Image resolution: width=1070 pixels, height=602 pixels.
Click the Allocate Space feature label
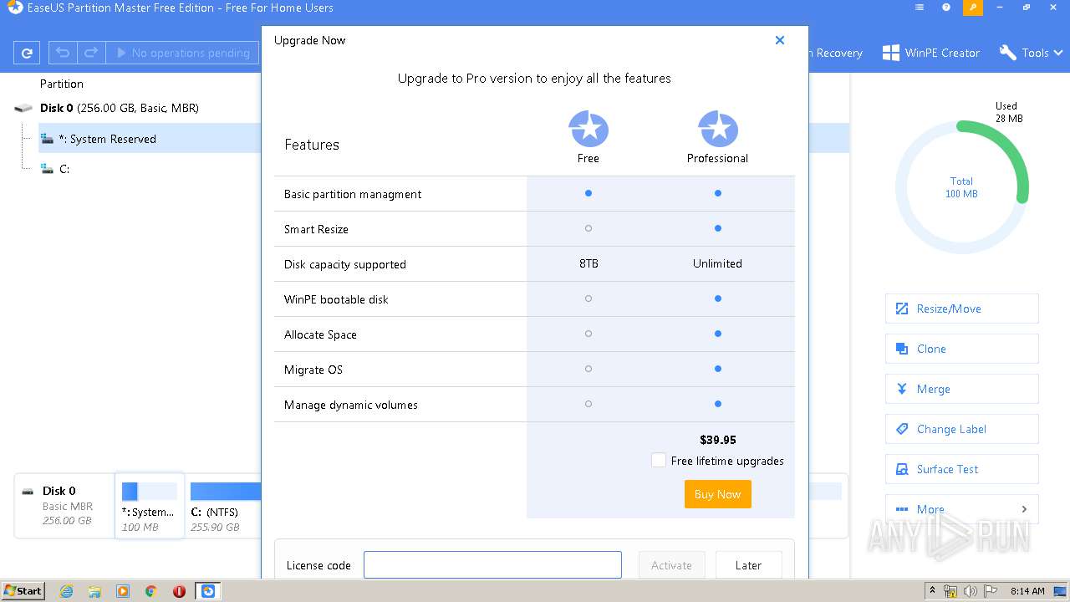320,334
